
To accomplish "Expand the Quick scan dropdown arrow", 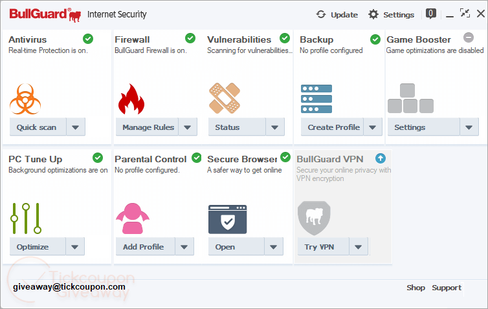I will pyautogui.click(x=76, y=127).
